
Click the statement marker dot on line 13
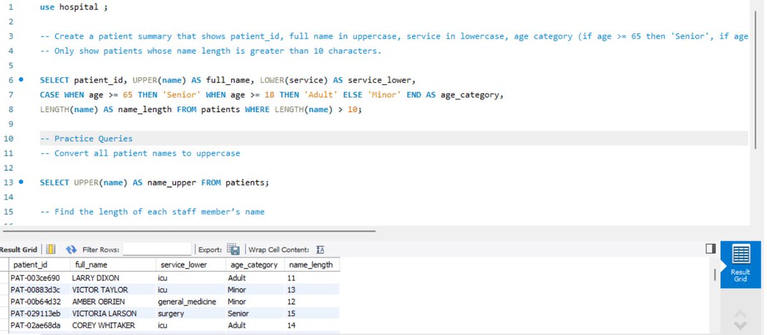[21, 182]
